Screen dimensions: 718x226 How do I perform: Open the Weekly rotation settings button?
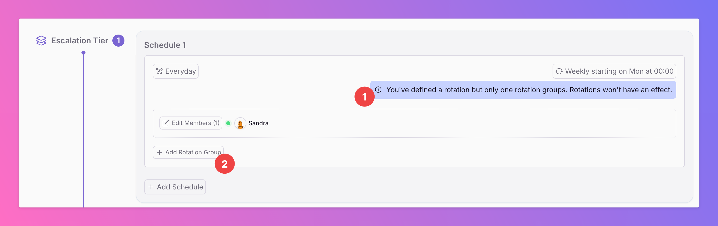coord(614,71)
